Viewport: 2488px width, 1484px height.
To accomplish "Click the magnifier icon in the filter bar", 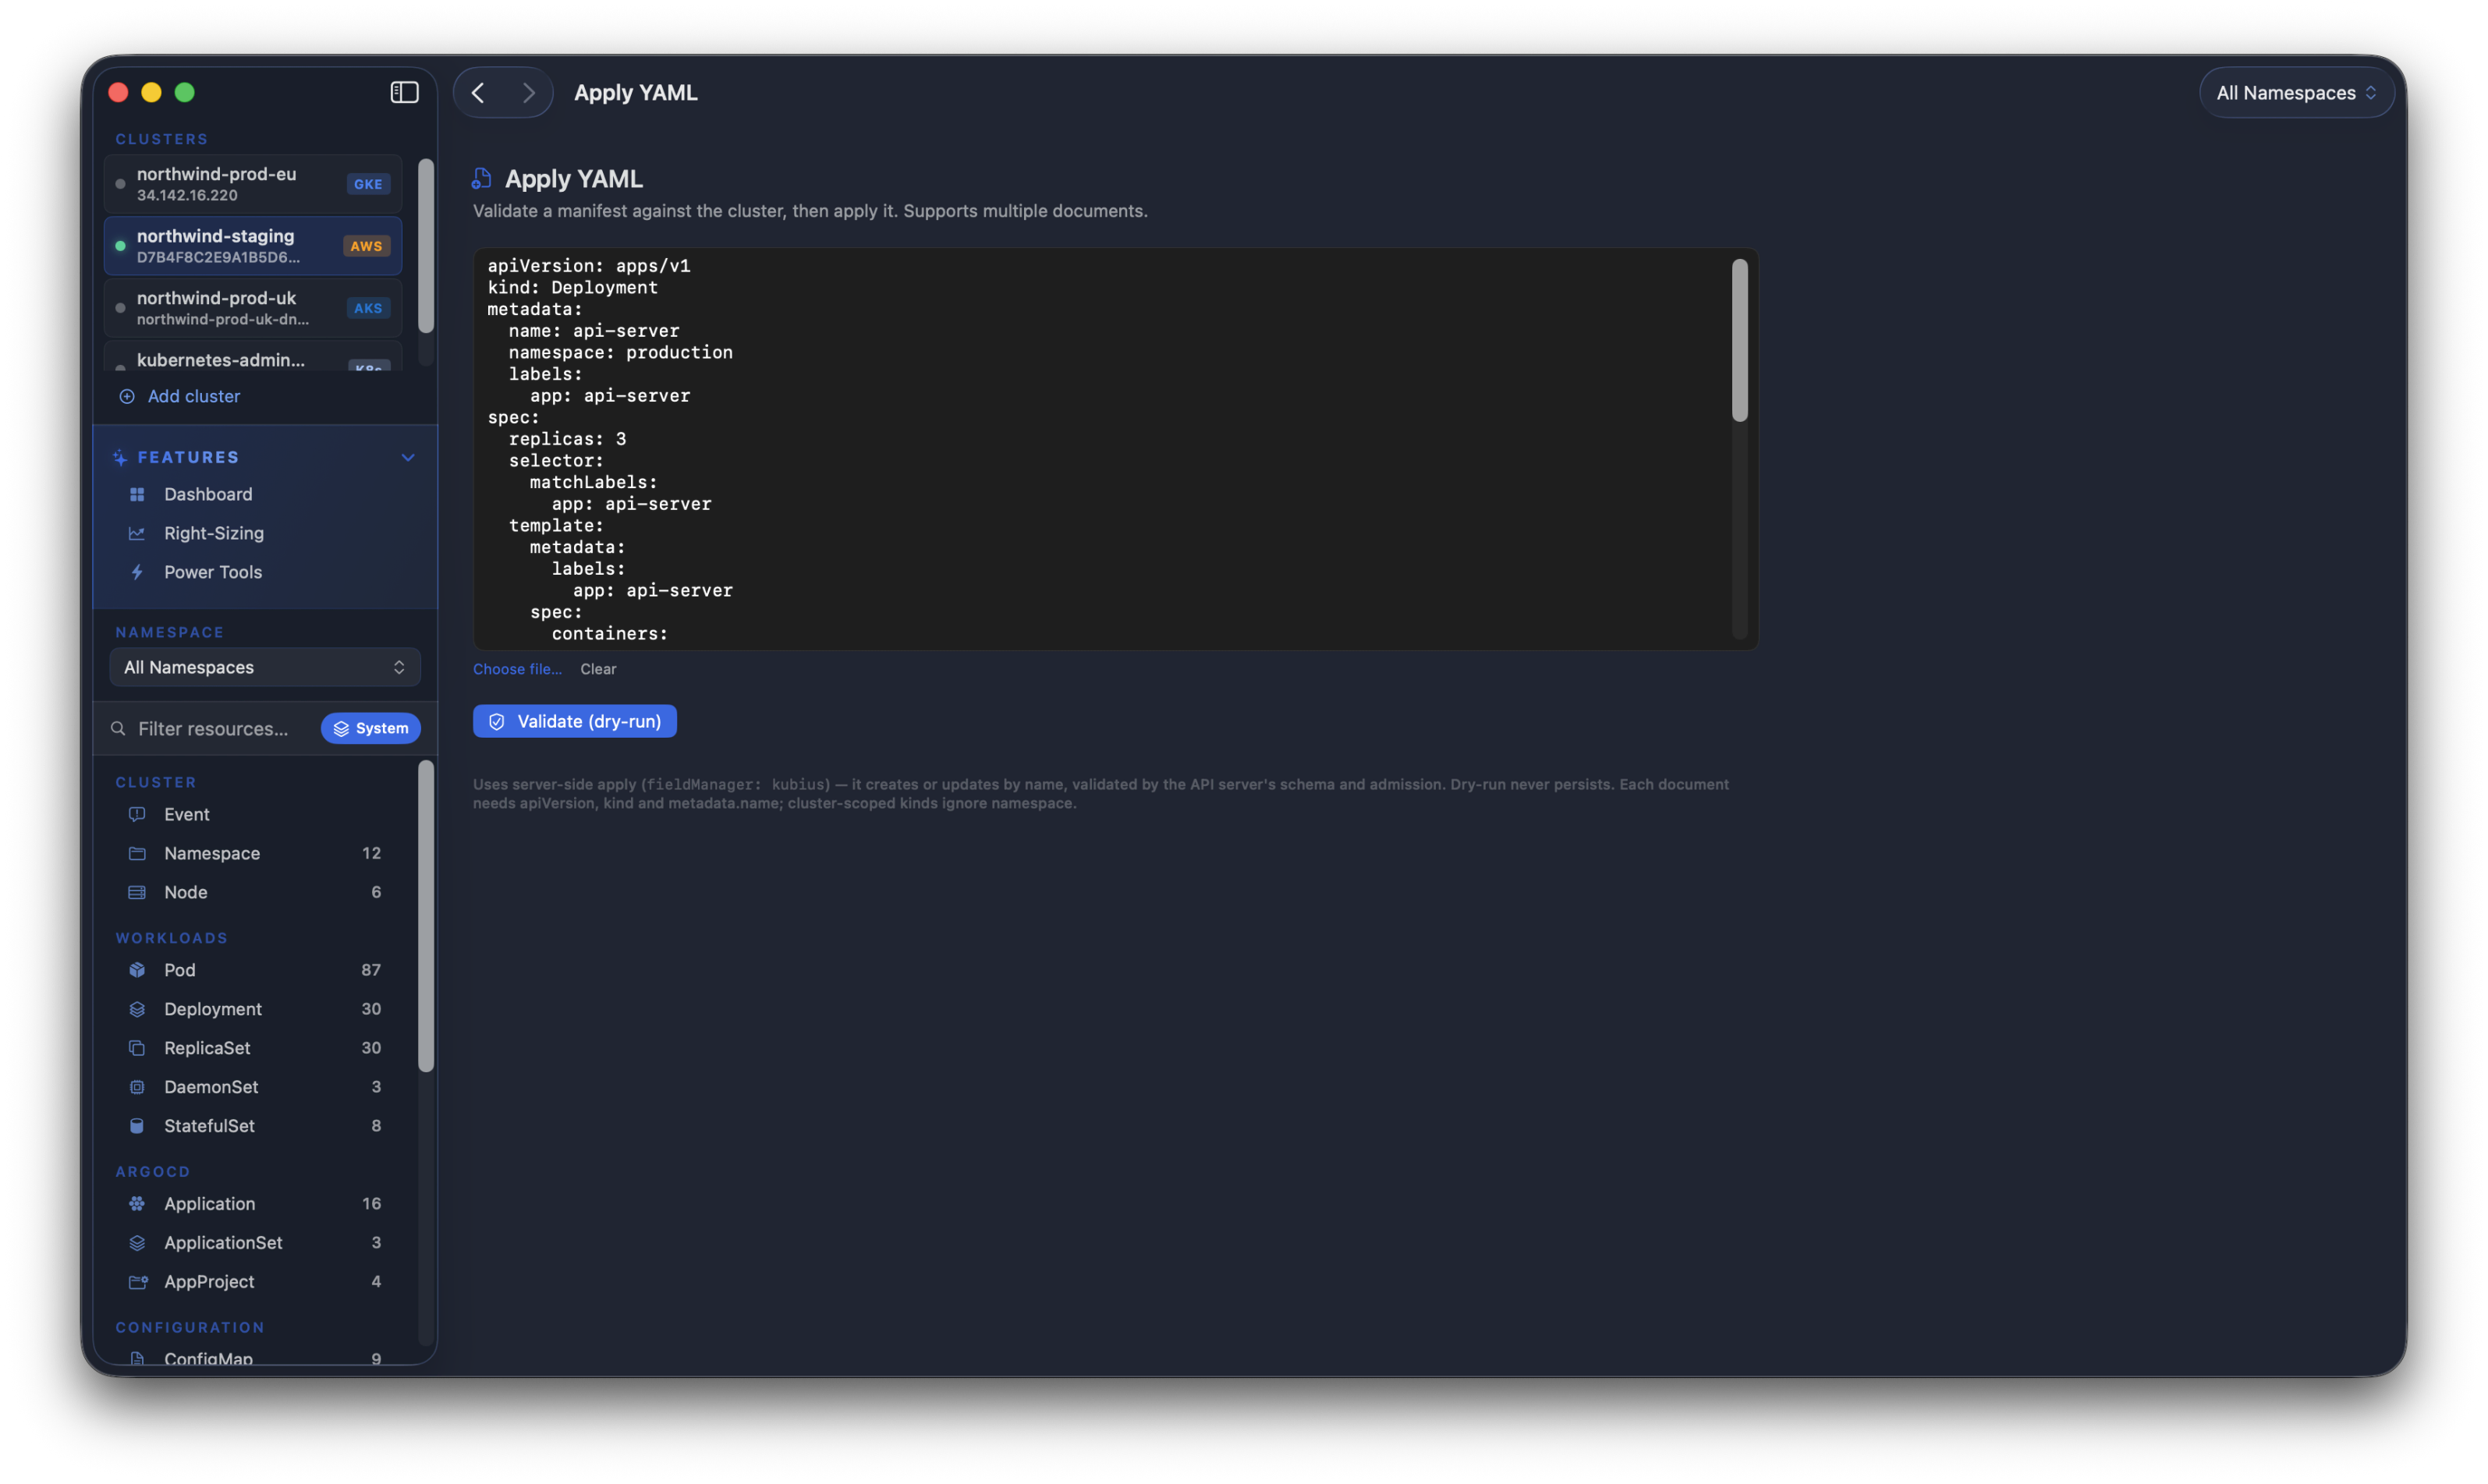I will click(118, 728).
